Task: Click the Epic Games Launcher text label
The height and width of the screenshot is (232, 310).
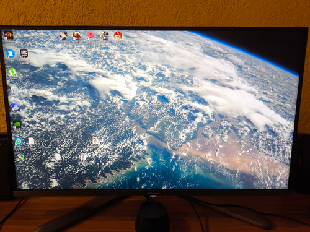Action: 24,62
